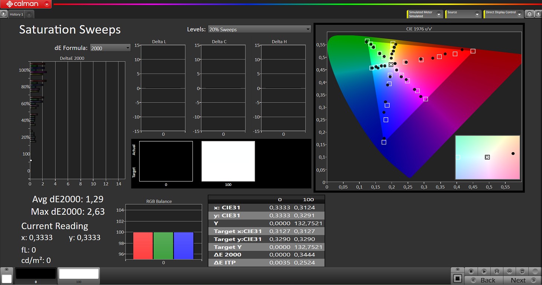Expand the Source dropdown

(463, 14)
